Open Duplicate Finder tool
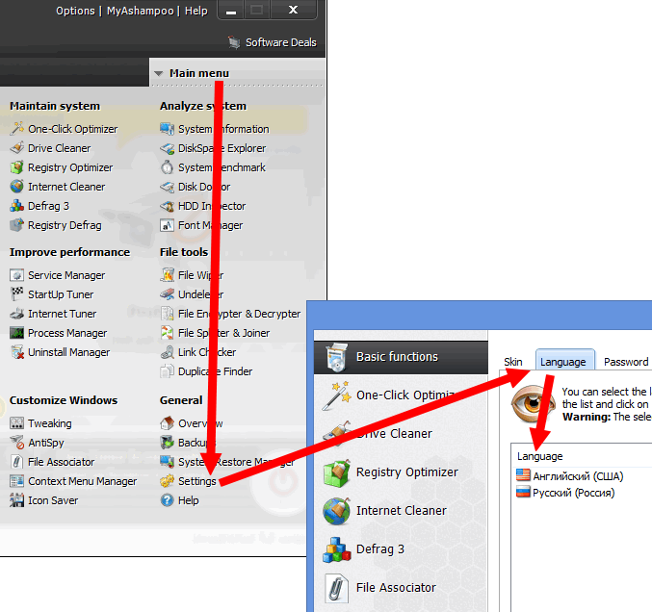The image size is (652, 612). 215,371
